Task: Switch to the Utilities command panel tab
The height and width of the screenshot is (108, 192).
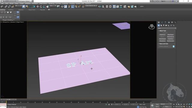Action: coord(175,22)
